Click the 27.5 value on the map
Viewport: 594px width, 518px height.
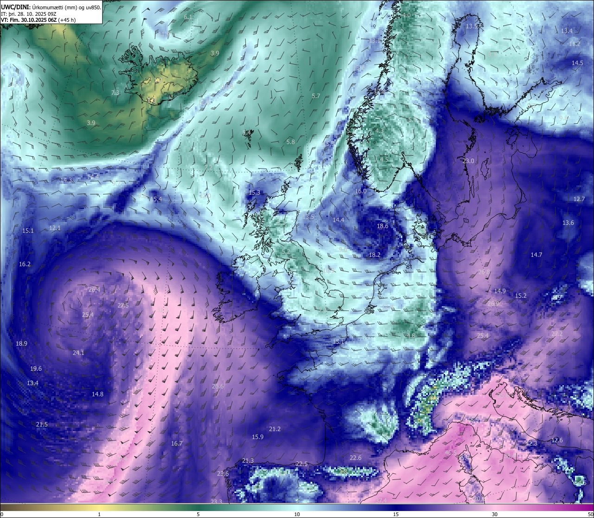tap(123, 306)
